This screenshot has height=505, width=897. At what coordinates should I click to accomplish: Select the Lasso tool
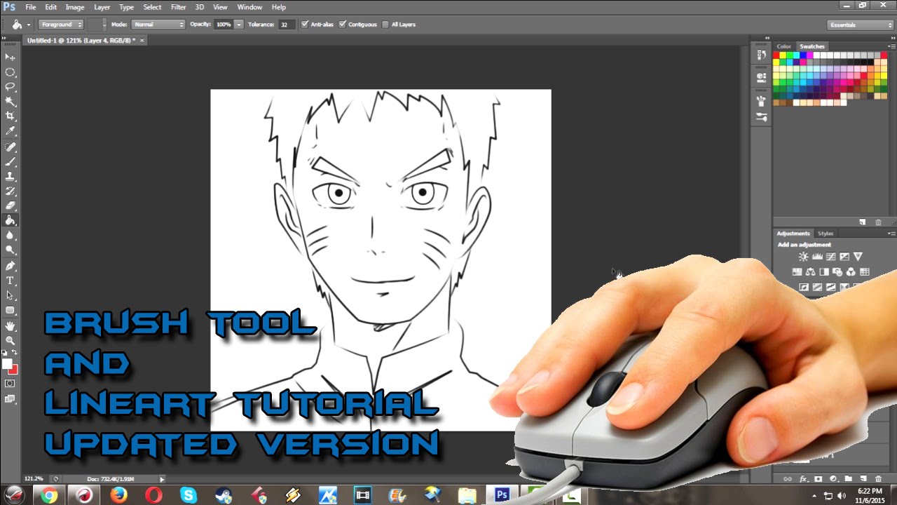10,87
